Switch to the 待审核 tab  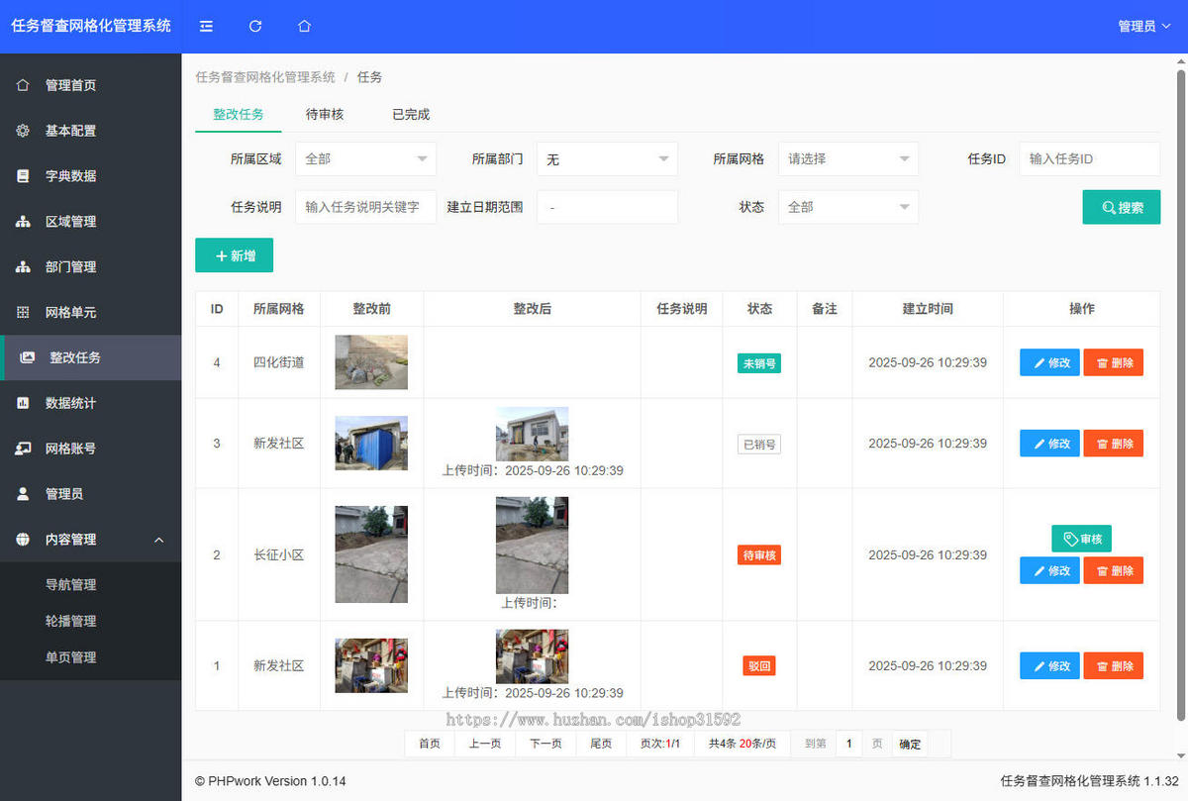[325, 115]
